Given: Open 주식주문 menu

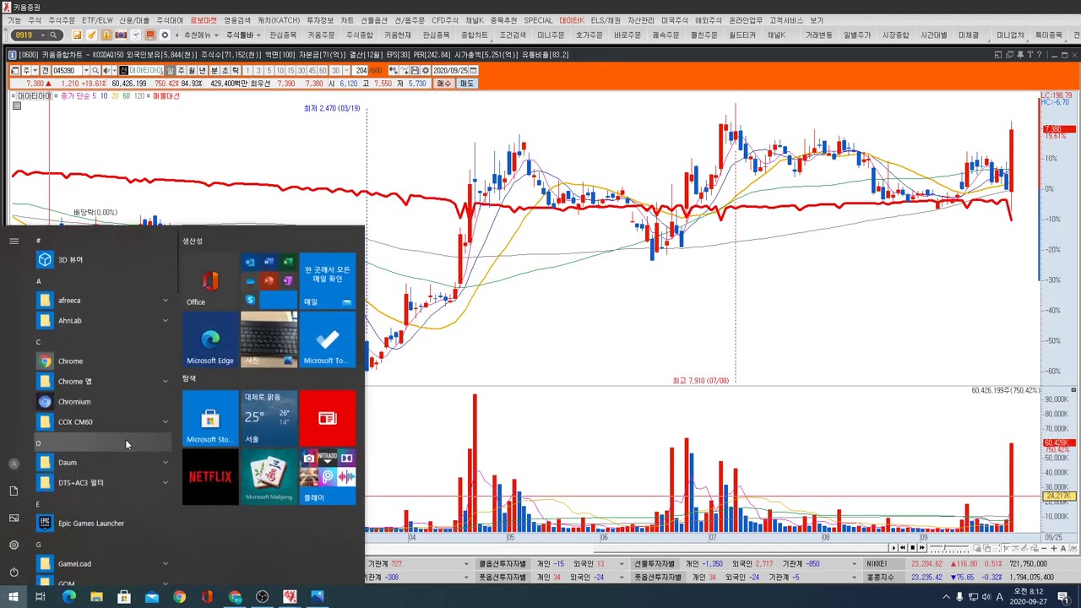Looking at the screenshot, I should pyautogui.click(x=62, y=20).
